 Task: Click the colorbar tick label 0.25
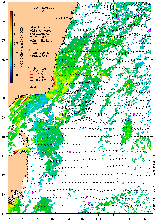pyautogui.click(x=17, y=53)
